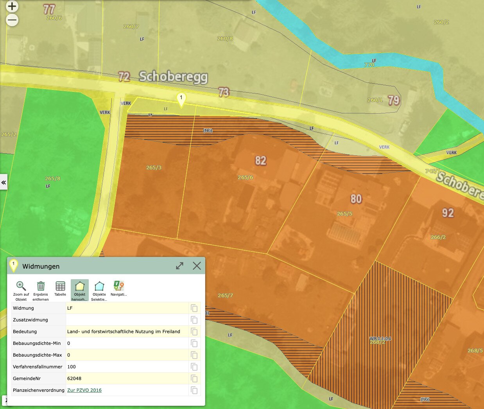The height and width of the screenshot is (409, 484).
Task: Zoom out with the minus button
Action: click(12, 20)
